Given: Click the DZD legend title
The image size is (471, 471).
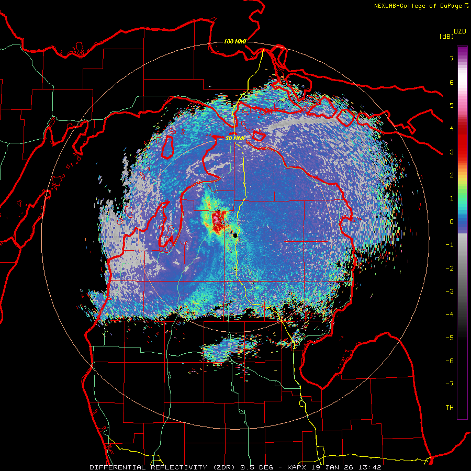Looking at the screenshot, I should point(460,31).
